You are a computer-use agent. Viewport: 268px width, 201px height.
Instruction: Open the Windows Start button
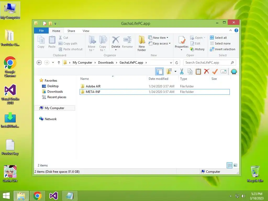click(6, 196)
